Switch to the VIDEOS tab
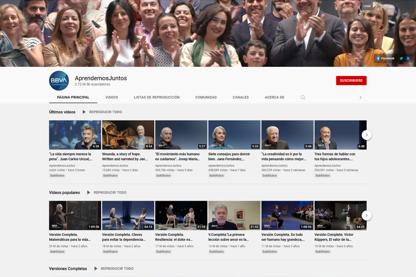Screen dimensions: 416x277 [x=112, y=97]
